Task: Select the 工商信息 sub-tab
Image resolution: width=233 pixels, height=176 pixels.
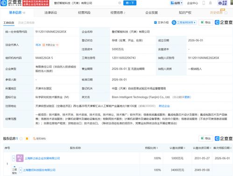Action: (9, 23)
